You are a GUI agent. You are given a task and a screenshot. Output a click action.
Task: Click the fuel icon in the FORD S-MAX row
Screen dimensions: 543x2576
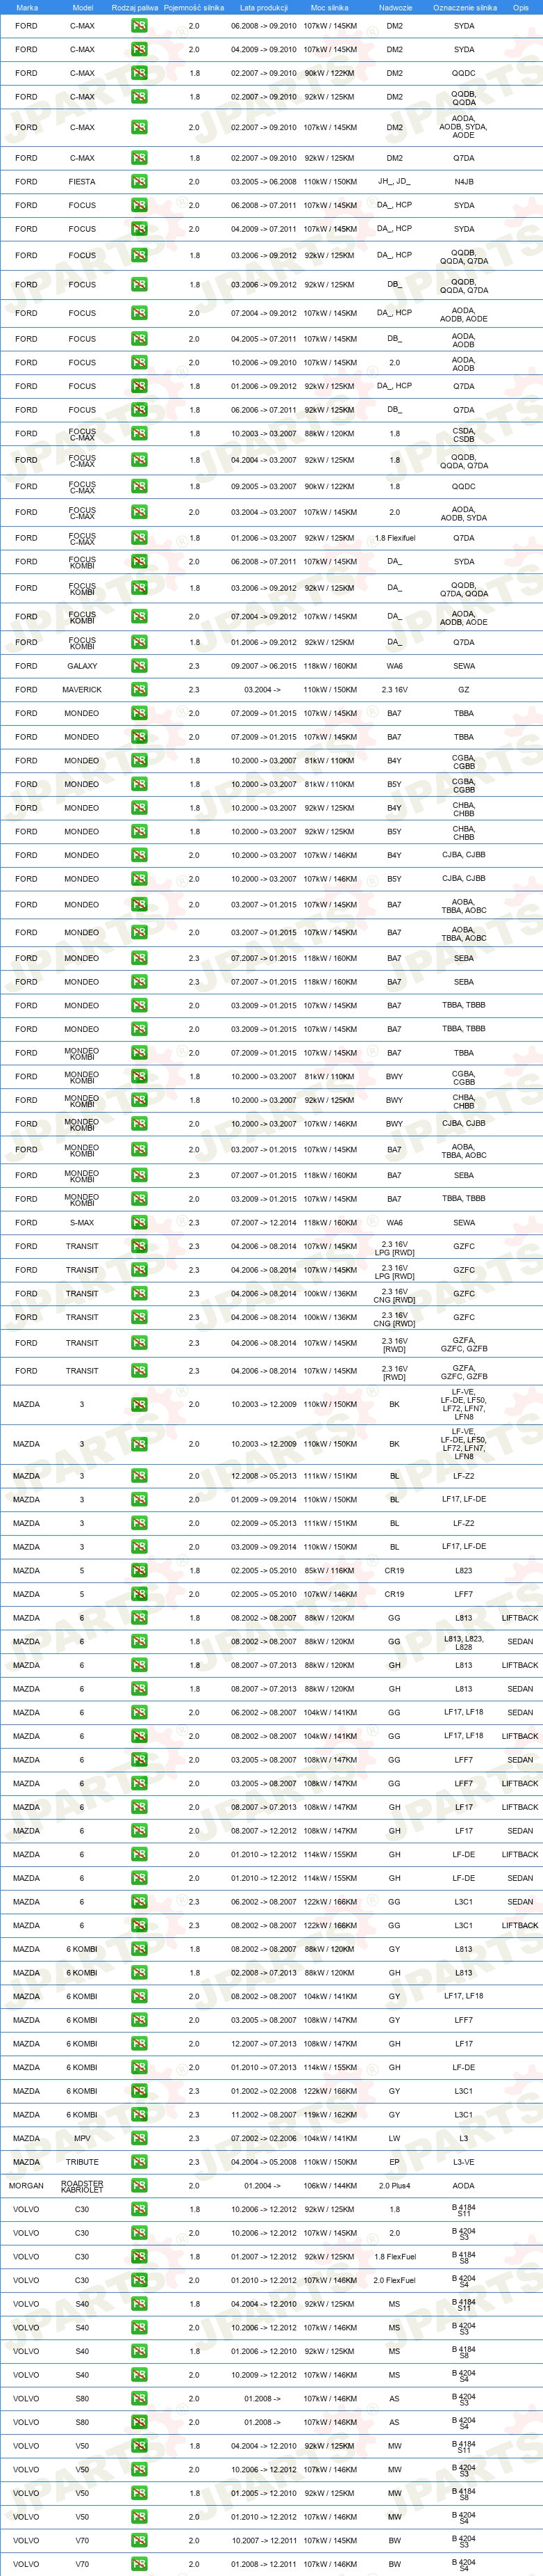[x=139, y=1223]
